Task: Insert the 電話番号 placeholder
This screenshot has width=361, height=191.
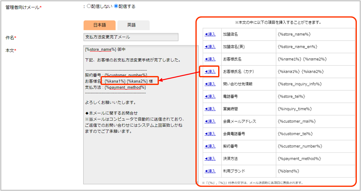Action: coord(210,96)
